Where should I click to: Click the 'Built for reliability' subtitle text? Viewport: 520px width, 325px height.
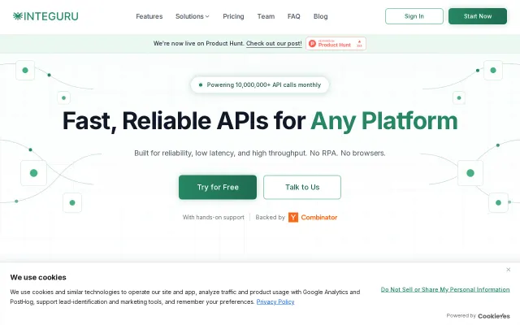tap(260, 154)
